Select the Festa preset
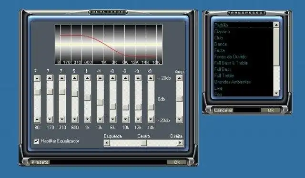This screenshot has height=178, width=305. click(244, 50)
